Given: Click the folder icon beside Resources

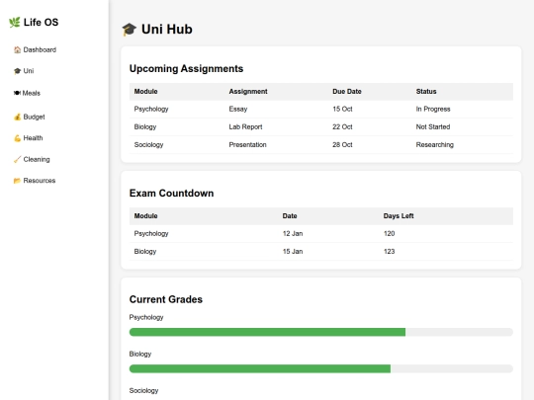Looking at the screenshot, I should click(17, 181).
